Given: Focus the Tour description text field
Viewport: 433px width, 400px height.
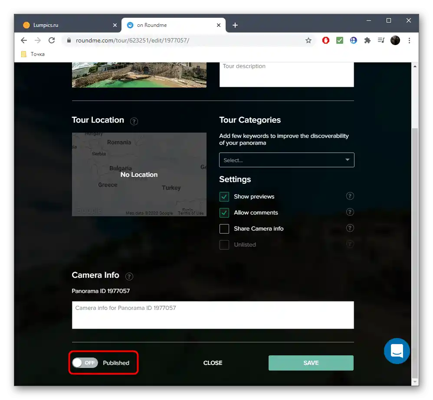Looking at the screenshot, I should pos(287,75).
